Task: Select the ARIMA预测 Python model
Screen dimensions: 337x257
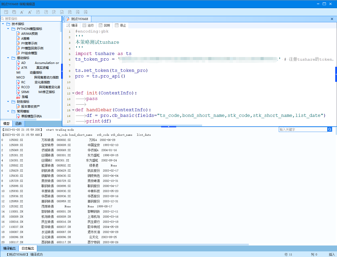Action: [27, 33]
